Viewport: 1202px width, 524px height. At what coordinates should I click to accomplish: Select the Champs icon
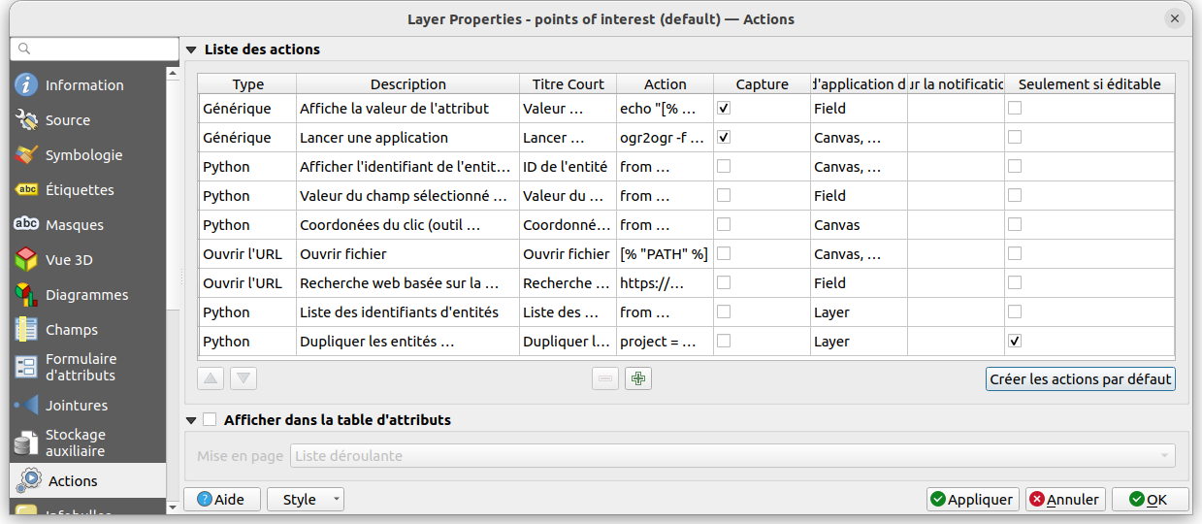pos(26,329)
